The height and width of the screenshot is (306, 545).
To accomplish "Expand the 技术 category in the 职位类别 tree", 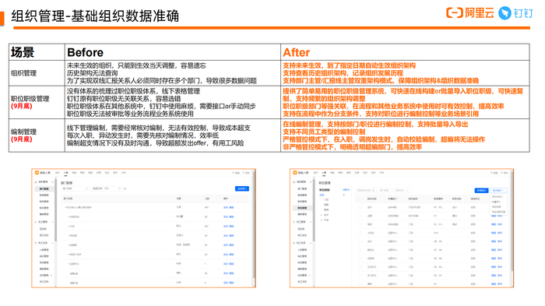I will click(x=322, y=215).
